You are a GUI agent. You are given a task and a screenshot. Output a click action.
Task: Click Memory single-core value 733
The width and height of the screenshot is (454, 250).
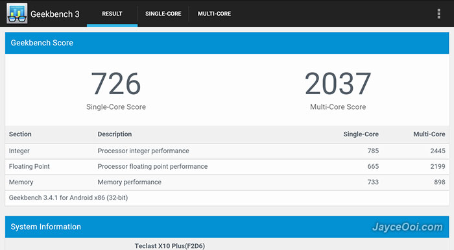[373, 182]
